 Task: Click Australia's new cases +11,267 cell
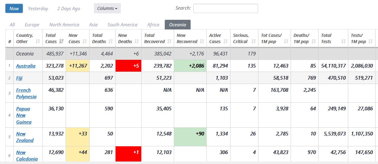click(78, 66)
